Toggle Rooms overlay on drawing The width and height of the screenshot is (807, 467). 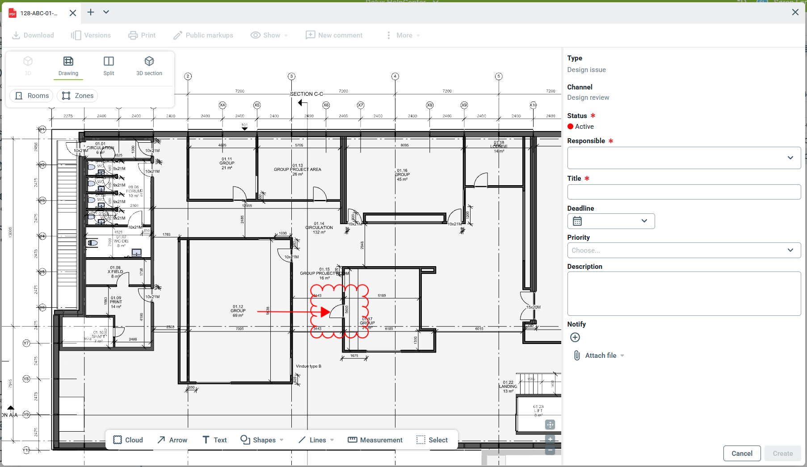click(x=32, y=96)
